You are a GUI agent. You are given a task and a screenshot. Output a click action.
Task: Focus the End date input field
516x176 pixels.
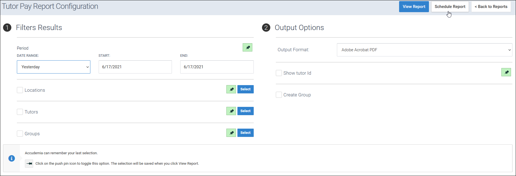217,67
